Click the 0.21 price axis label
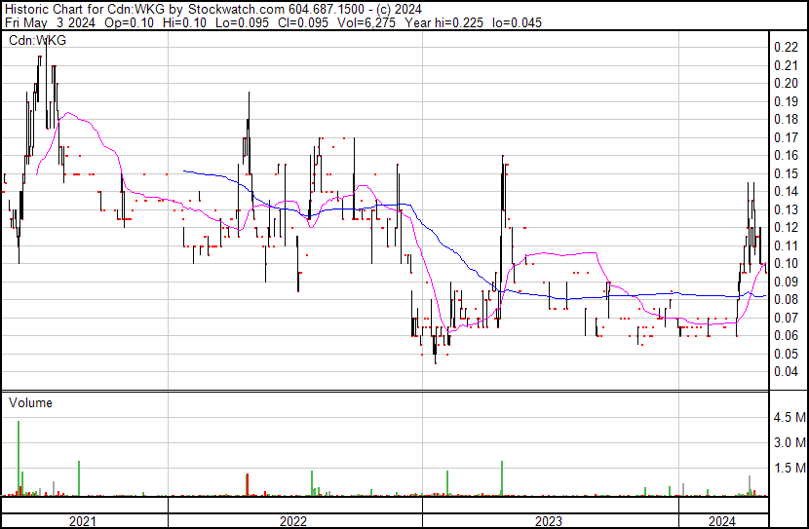The height and width of the screenshot is (529, 809). pos(786,65)
